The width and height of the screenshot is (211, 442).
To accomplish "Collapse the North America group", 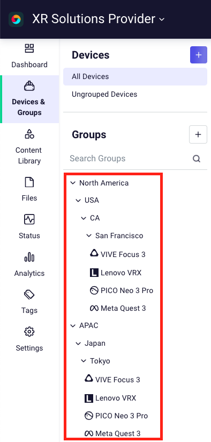I will pyautogui.click(x=73, y=183).
